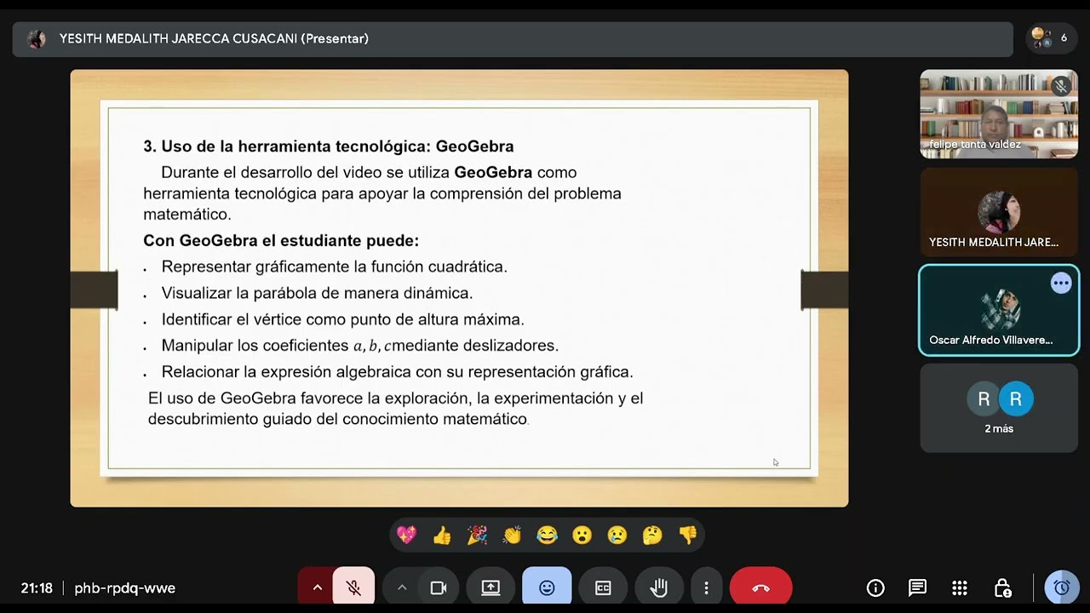Click presenter avatar in top bar
Image resolution: width=1090 pixels, height=613 pixels.
36,38
